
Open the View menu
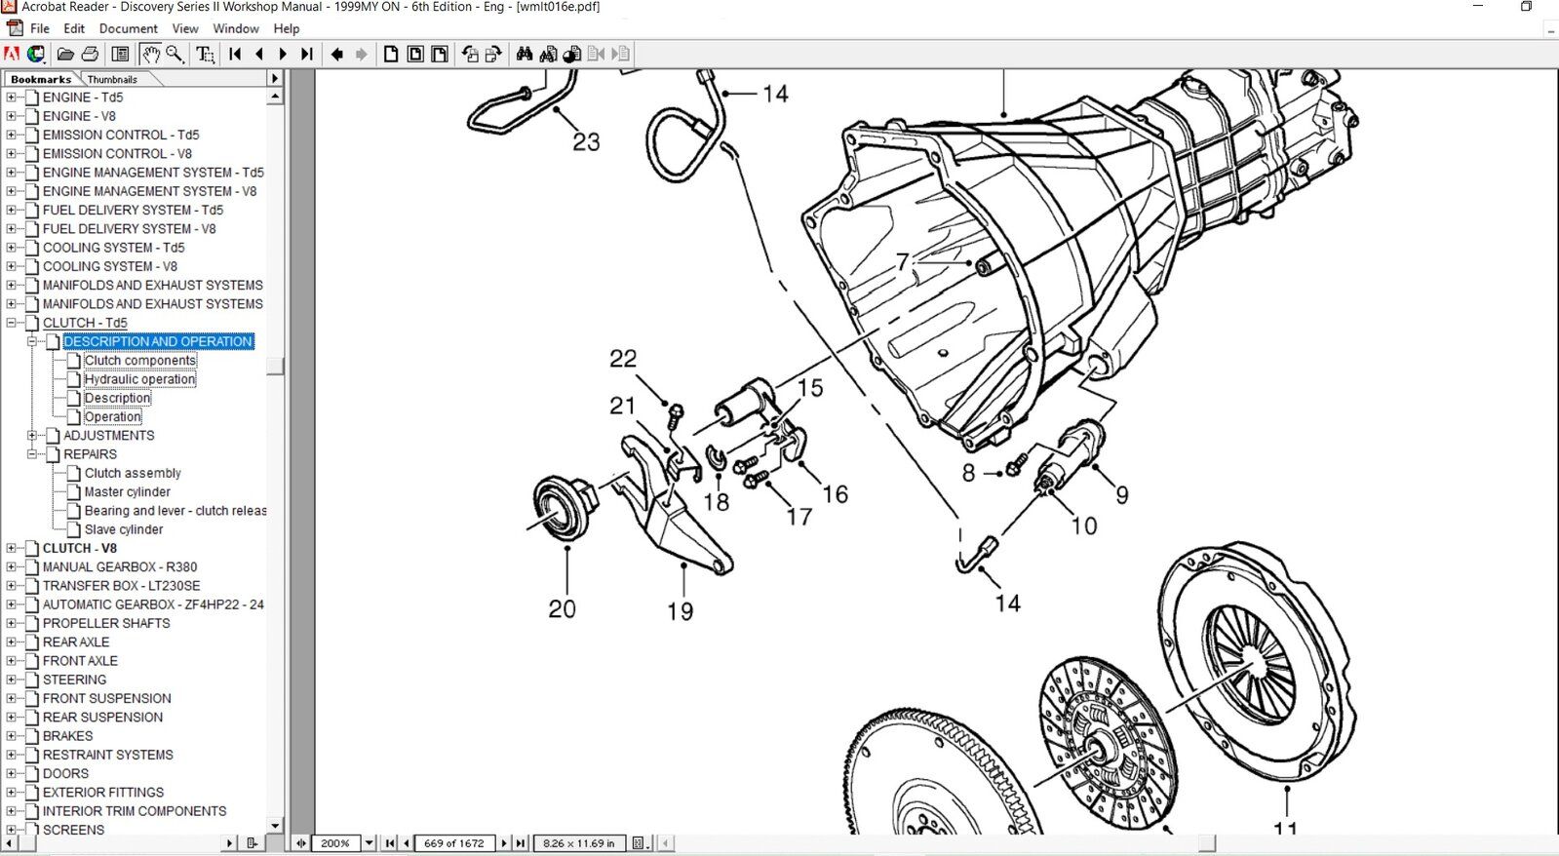(185, 28)
